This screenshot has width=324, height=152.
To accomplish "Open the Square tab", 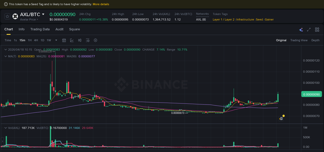I will point(74,29).
